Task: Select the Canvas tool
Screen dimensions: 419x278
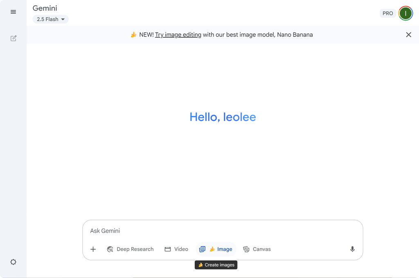Action: pos(257,249)
